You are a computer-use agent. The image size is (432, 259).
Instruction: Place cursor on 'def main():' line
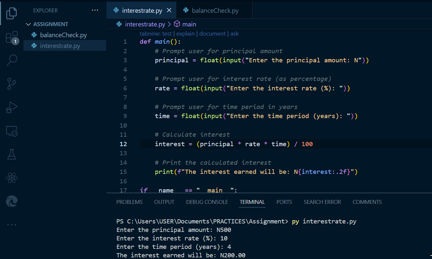[x=160, y=42]
